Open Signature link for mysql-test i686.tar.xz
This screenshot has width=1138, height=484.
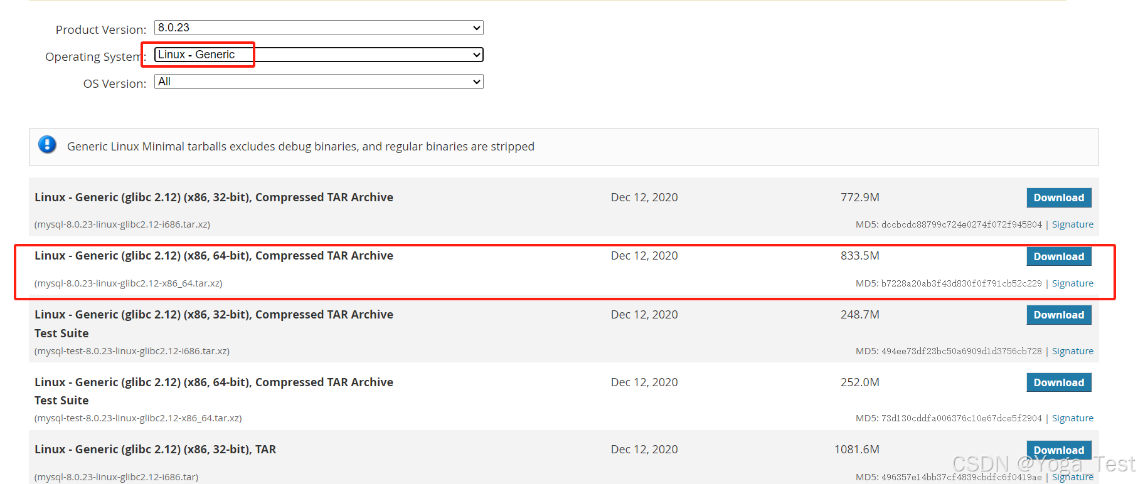[1072, 351]
